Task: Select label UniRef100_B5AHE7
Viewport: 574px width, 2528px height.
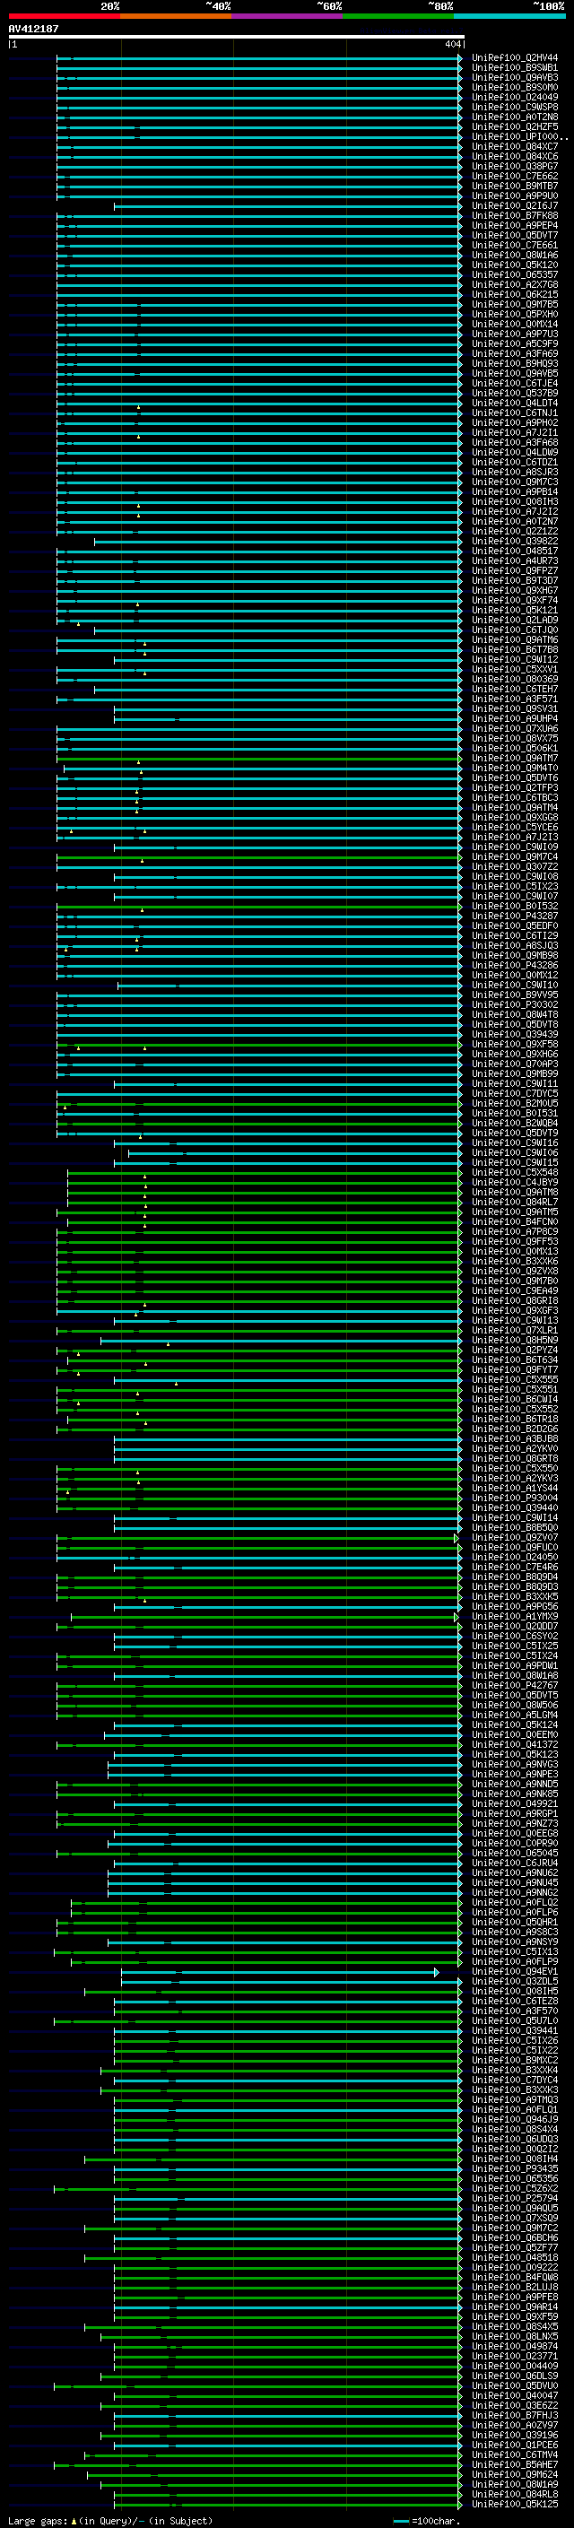Action: point(514,2463)
